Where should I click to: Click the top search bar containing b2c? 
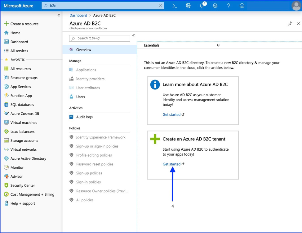[x=103, y=6]
